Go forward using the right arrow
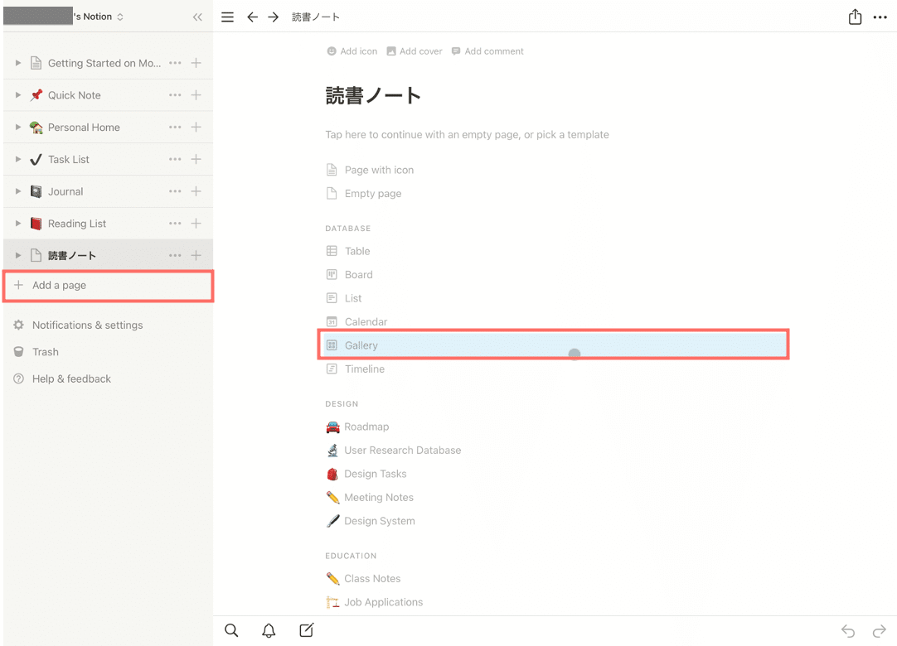This screenshot has width=897, height=646. [274, 17]
